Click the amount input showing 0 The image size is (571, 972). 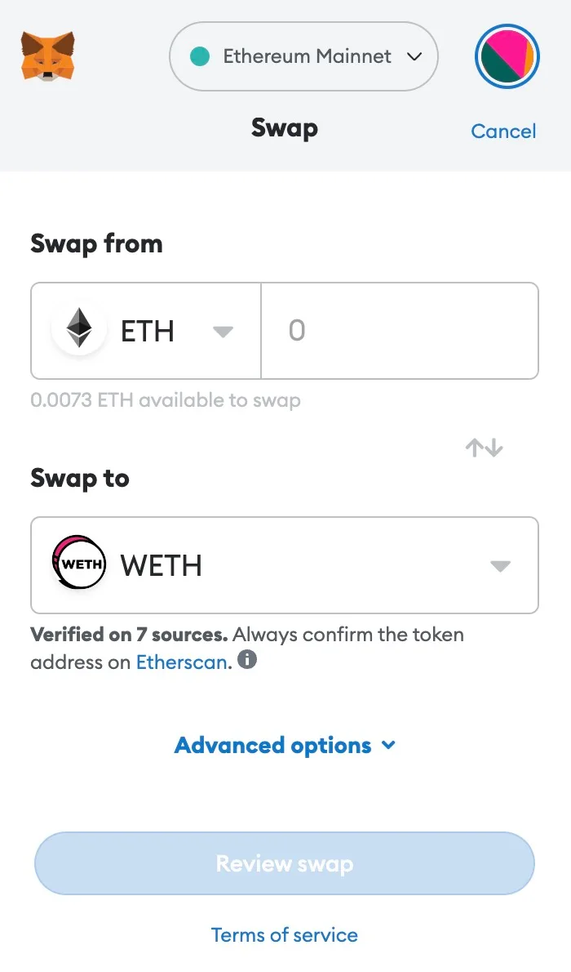point(400,330)
